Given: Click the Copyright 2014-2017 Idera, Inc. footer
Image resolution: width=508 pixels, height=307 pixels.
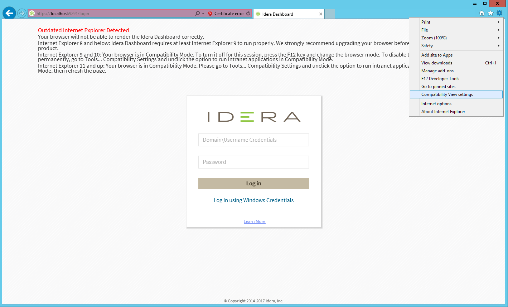Looking at the screenshot, I should 253,301.
